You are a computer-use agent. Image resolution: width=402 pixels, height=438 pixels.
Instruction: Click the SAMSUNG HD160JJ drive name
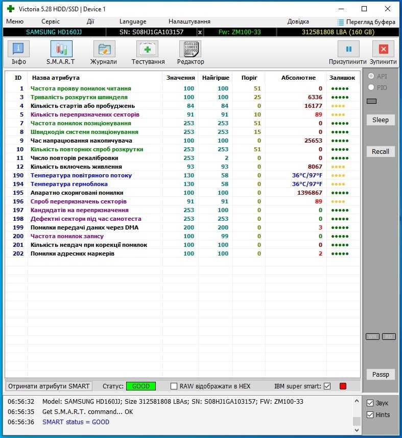click(x=54, y=32)
